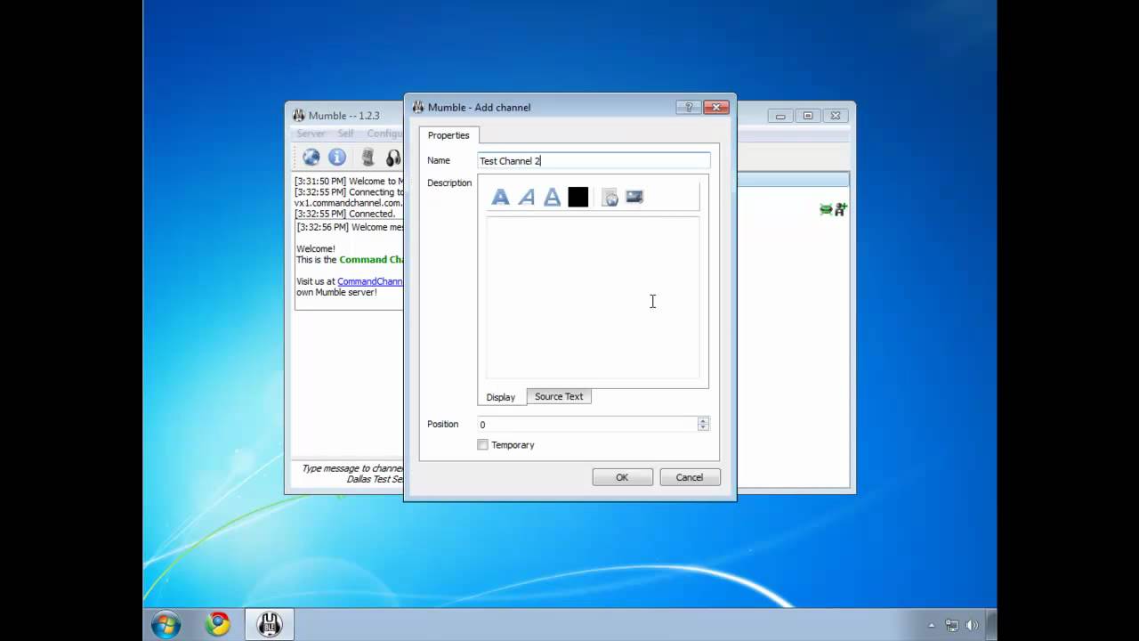Click the authenticated user plus icon
The height and width of the screenshot is (641, 1139).
coord(841,209)
